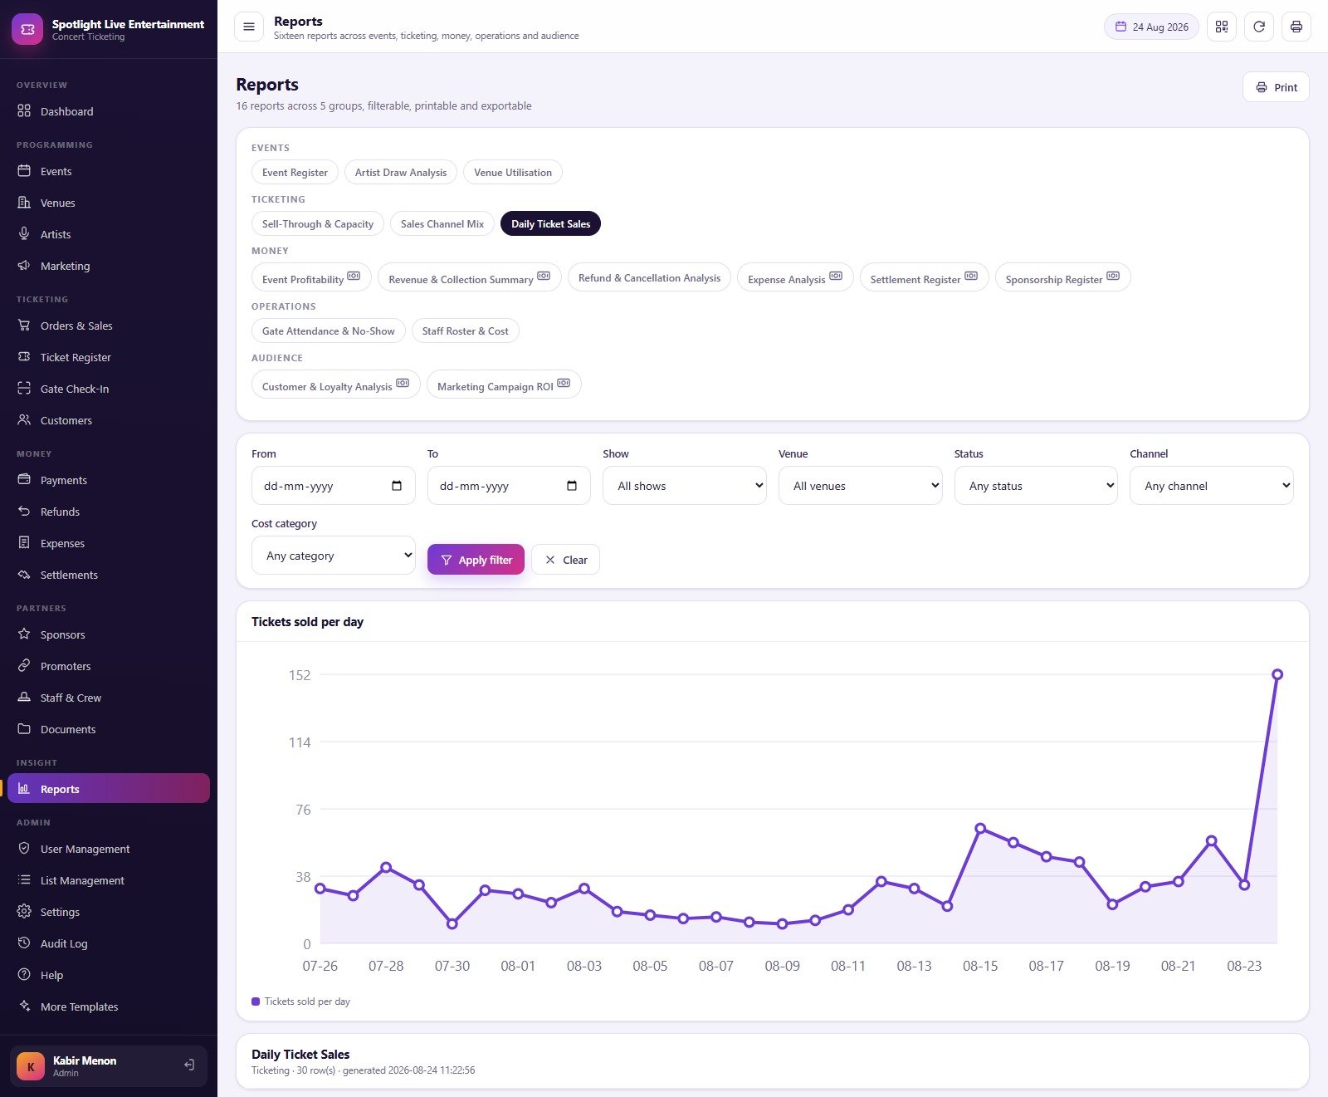Open the Cost category dropdown
This screenshot has width=1328, height=1097.
tap(334, 556)
